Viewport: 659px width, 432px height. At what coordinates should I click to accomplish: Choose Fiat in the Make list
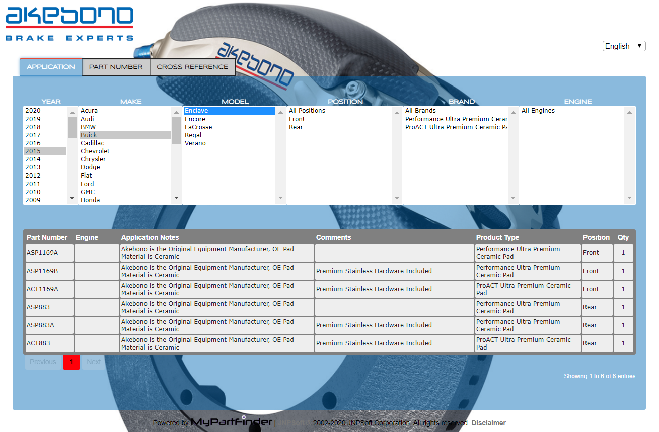click(125, 176)
